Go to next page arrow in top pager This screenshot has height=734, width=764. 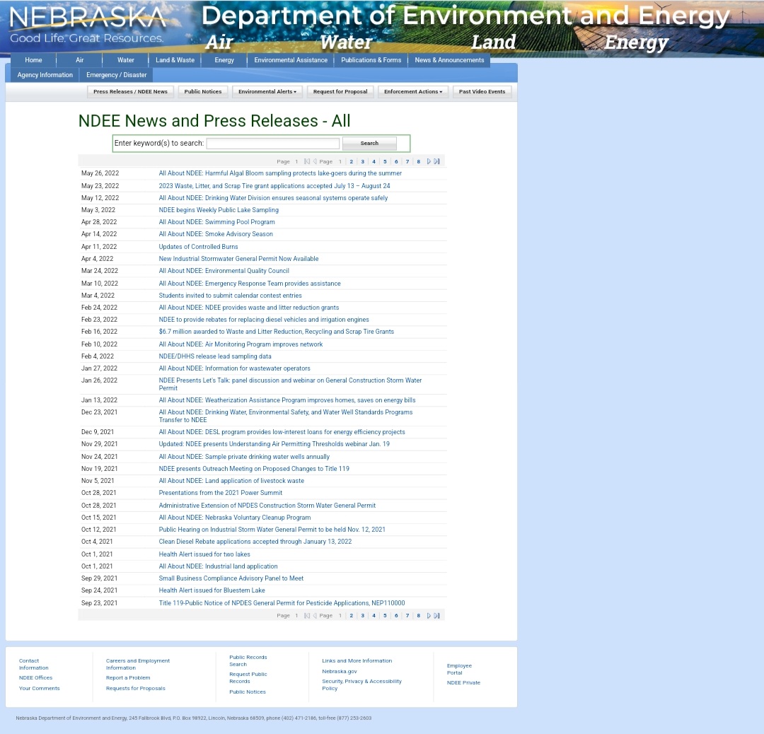point(429,161)
